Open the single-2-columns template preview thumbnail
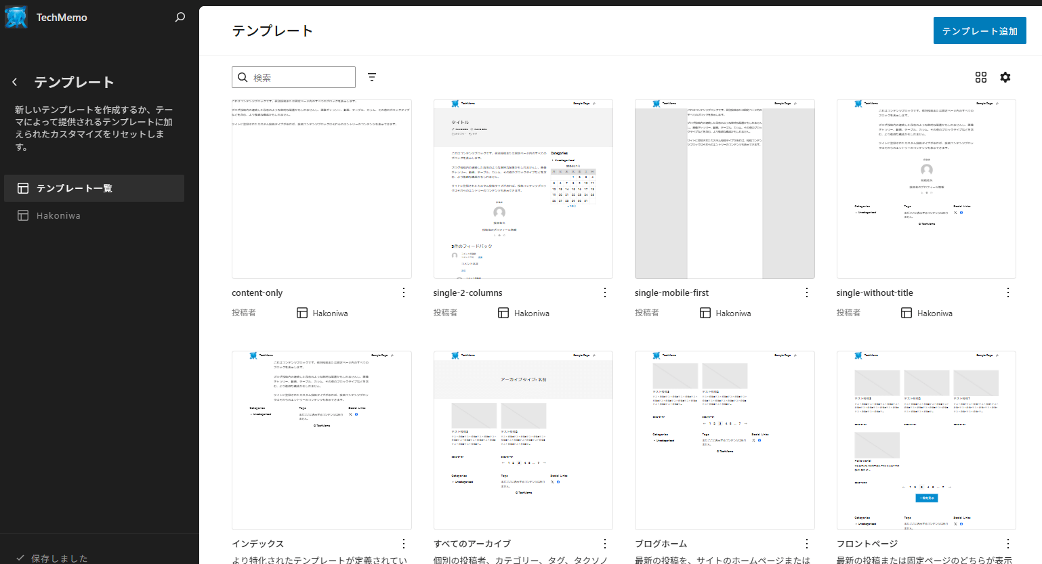This screenshot has width=1042, height=564. [x=523, y=189]
